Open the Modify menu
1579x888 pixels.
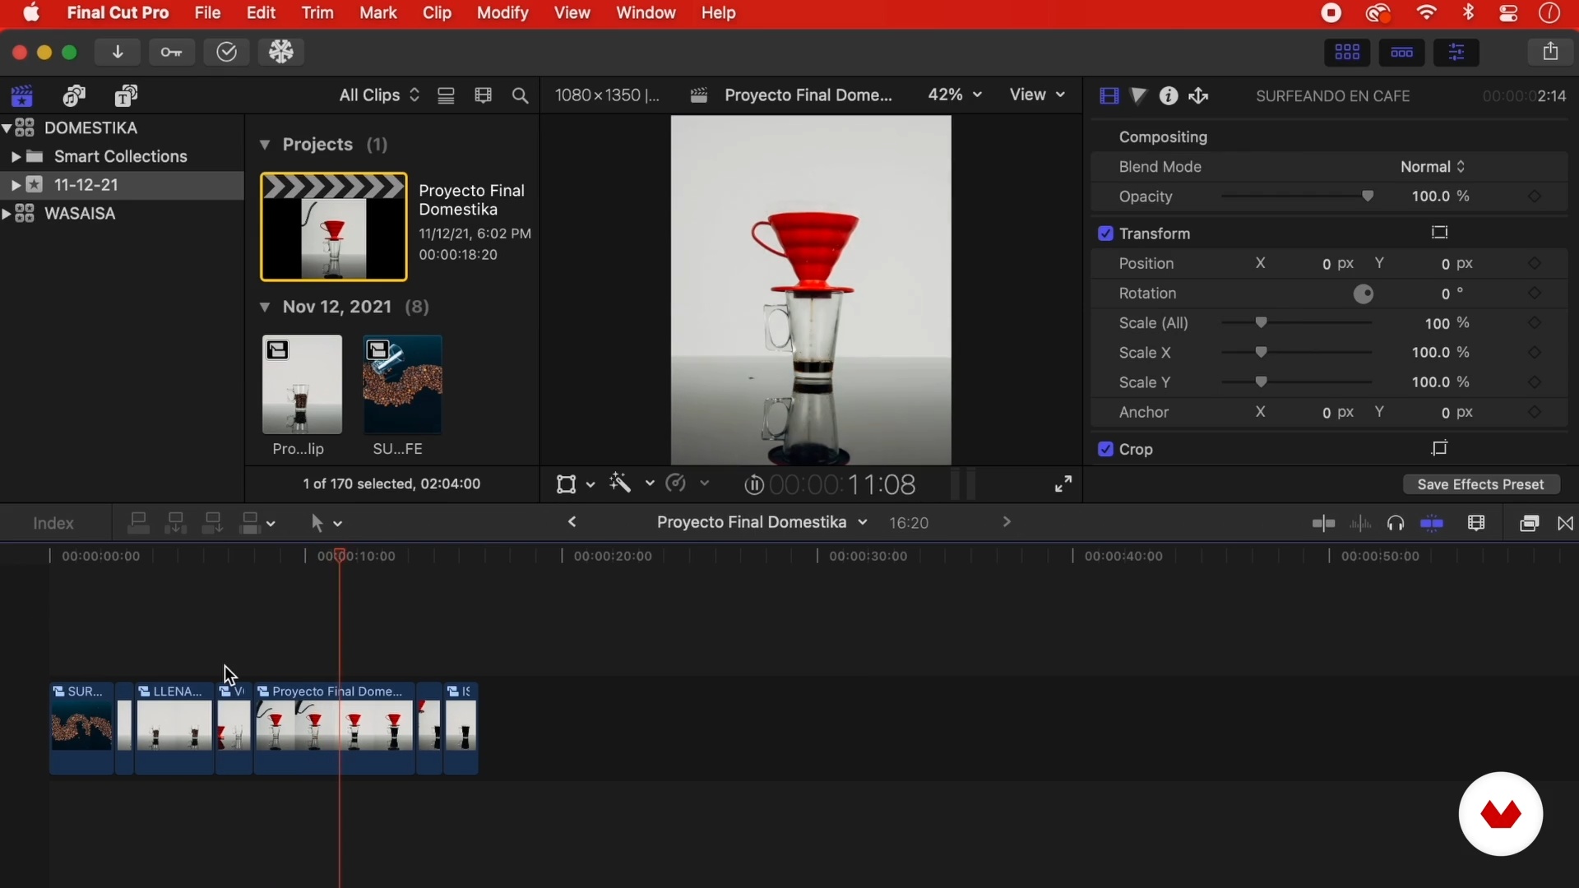[502, 13]
